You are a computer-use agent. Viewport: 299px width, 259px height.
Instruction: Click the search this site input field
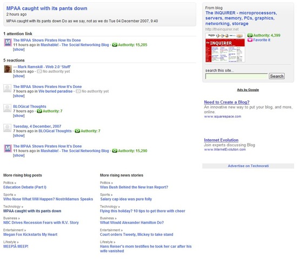tap(236, 76)
